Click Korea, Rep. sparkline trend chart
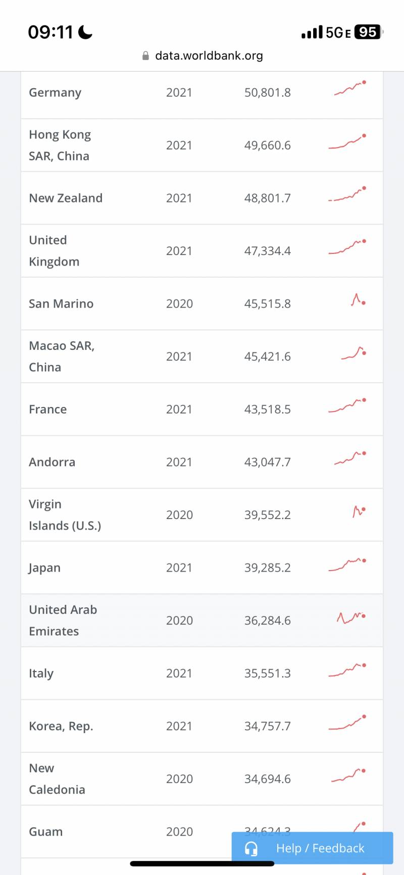 coord(347,724)
